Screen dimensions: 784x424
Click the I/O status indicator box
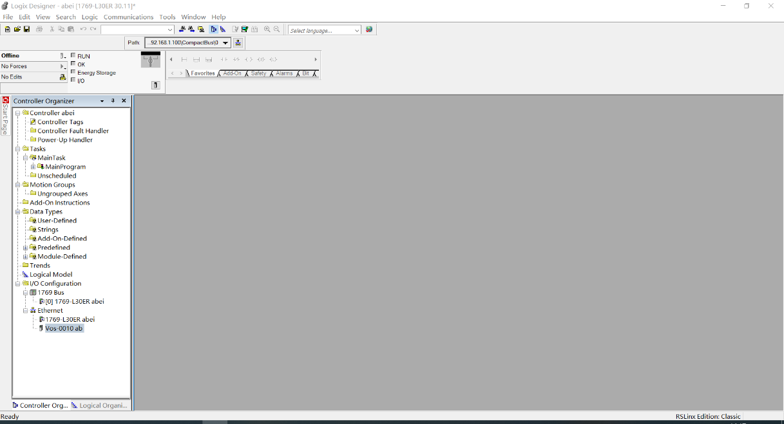pyautogui.click(x=73, y=80)
